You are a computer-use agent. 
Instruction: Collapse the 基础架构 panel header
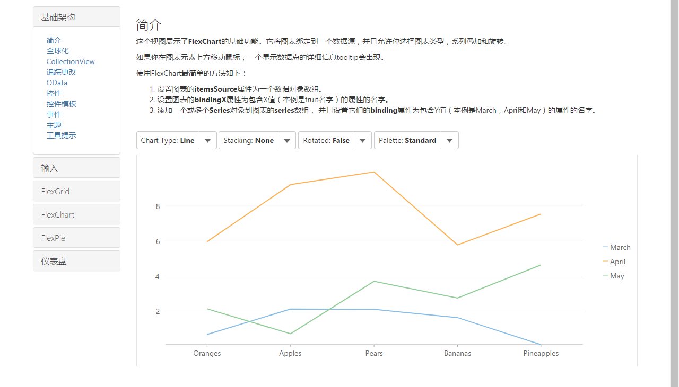coord(76,17)
